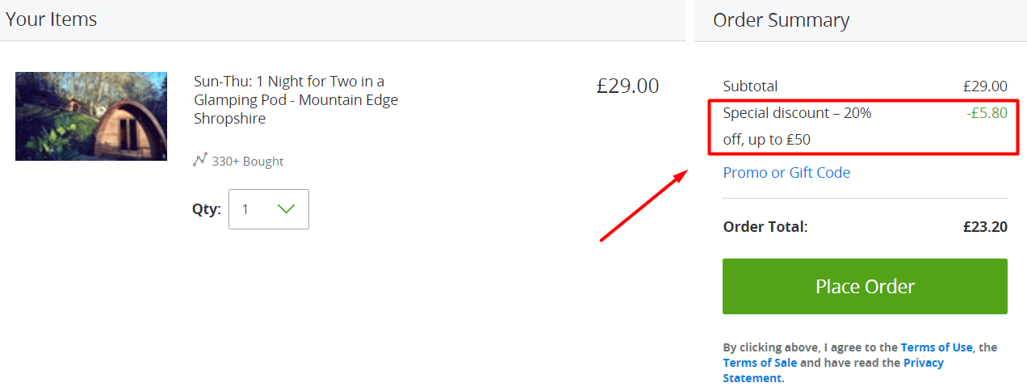Click the green chevron in quantity selector
This screenshot has width=1027, height=387.
point(286,209)
